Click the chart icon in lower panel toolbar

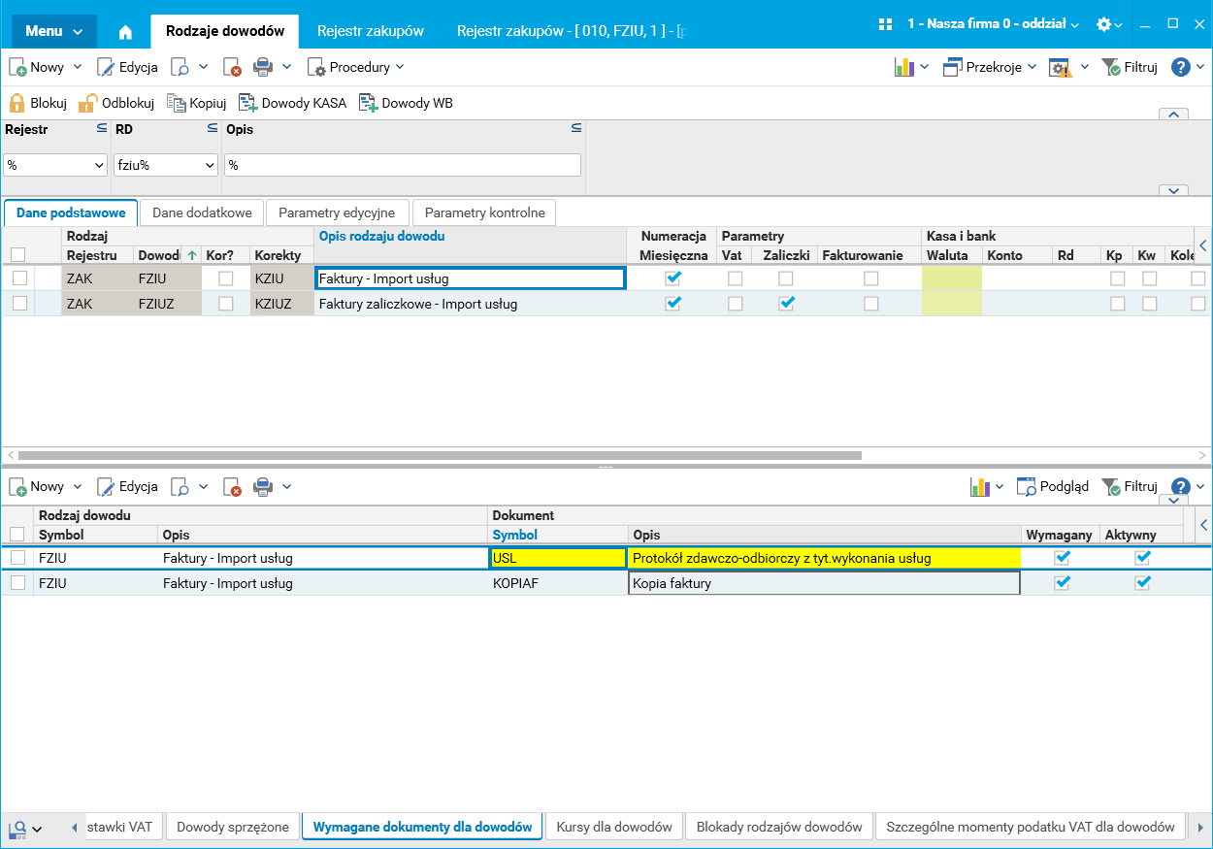point(980,486)
